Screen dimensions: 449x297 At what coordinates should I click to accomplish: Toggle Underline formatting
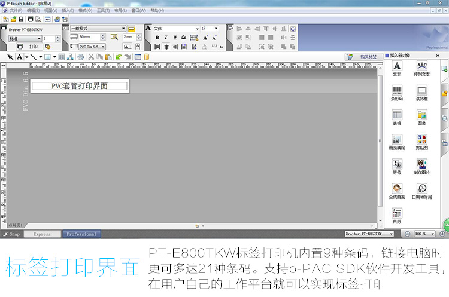pos(175,38)
